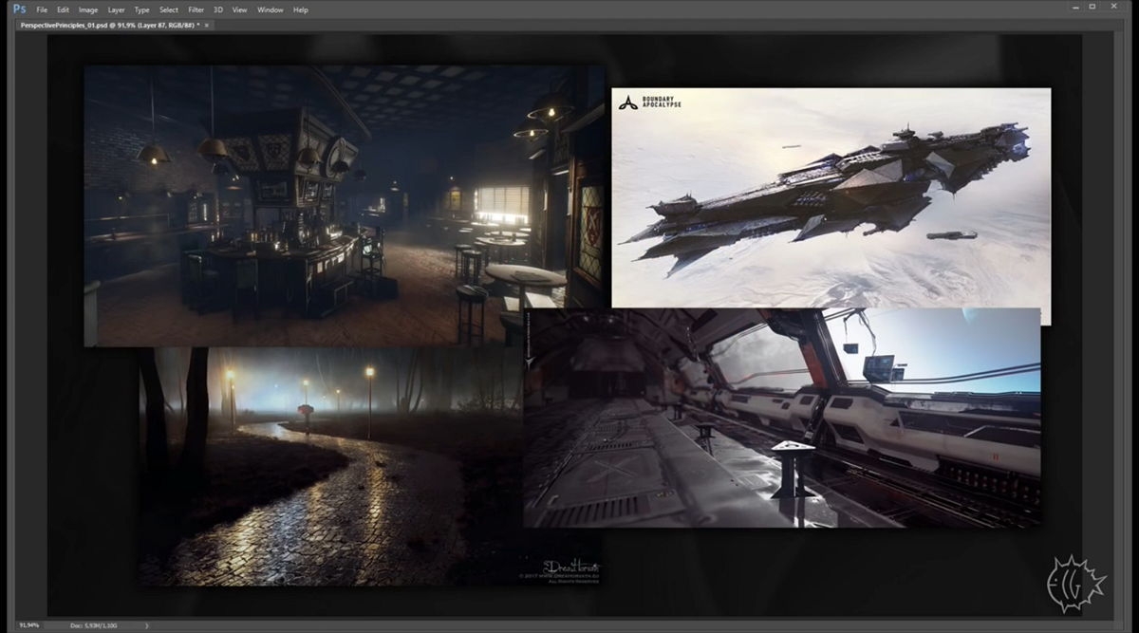1139x633 pixels.
Task: Click the rainy cobblestone path image
Action: (332, 465)
